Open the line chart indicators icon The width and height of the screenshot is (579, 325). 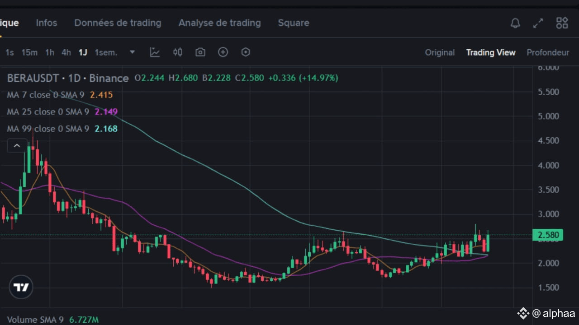[155, 52]
